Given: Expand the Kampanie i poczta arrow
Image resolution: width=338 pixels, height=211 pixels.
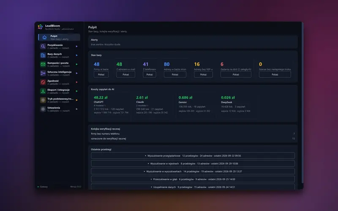Looking at the screenshot, I should click(x=77, y=64).
